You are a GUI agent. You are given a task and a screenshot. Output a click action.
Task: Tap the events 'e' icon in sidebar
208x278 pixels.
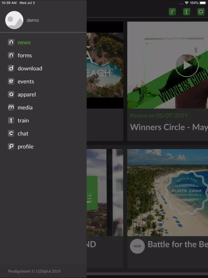[x=11, y=81]
